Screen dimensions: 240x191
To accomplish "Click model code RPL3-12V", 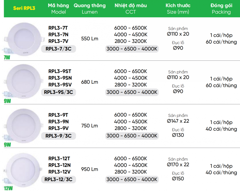I will coord(60,172).
